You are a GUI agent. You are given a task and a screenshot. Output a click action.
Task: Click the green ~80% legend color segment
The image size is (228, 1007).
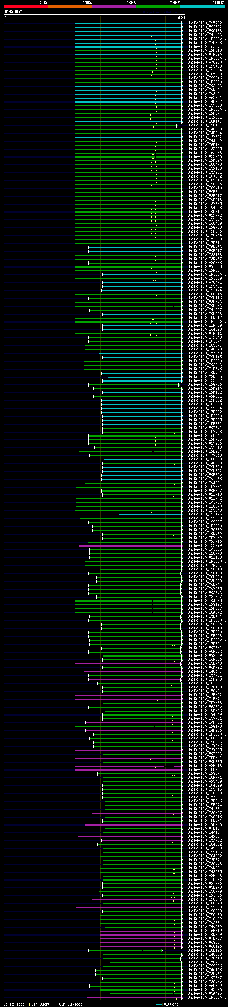tap(158, 6)
